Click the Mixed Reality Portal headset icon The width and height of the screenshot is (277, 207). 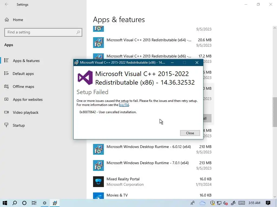point(98,182)
